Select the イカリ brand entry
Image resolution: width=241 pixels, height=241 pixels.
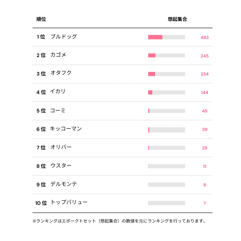click(58, 92)
